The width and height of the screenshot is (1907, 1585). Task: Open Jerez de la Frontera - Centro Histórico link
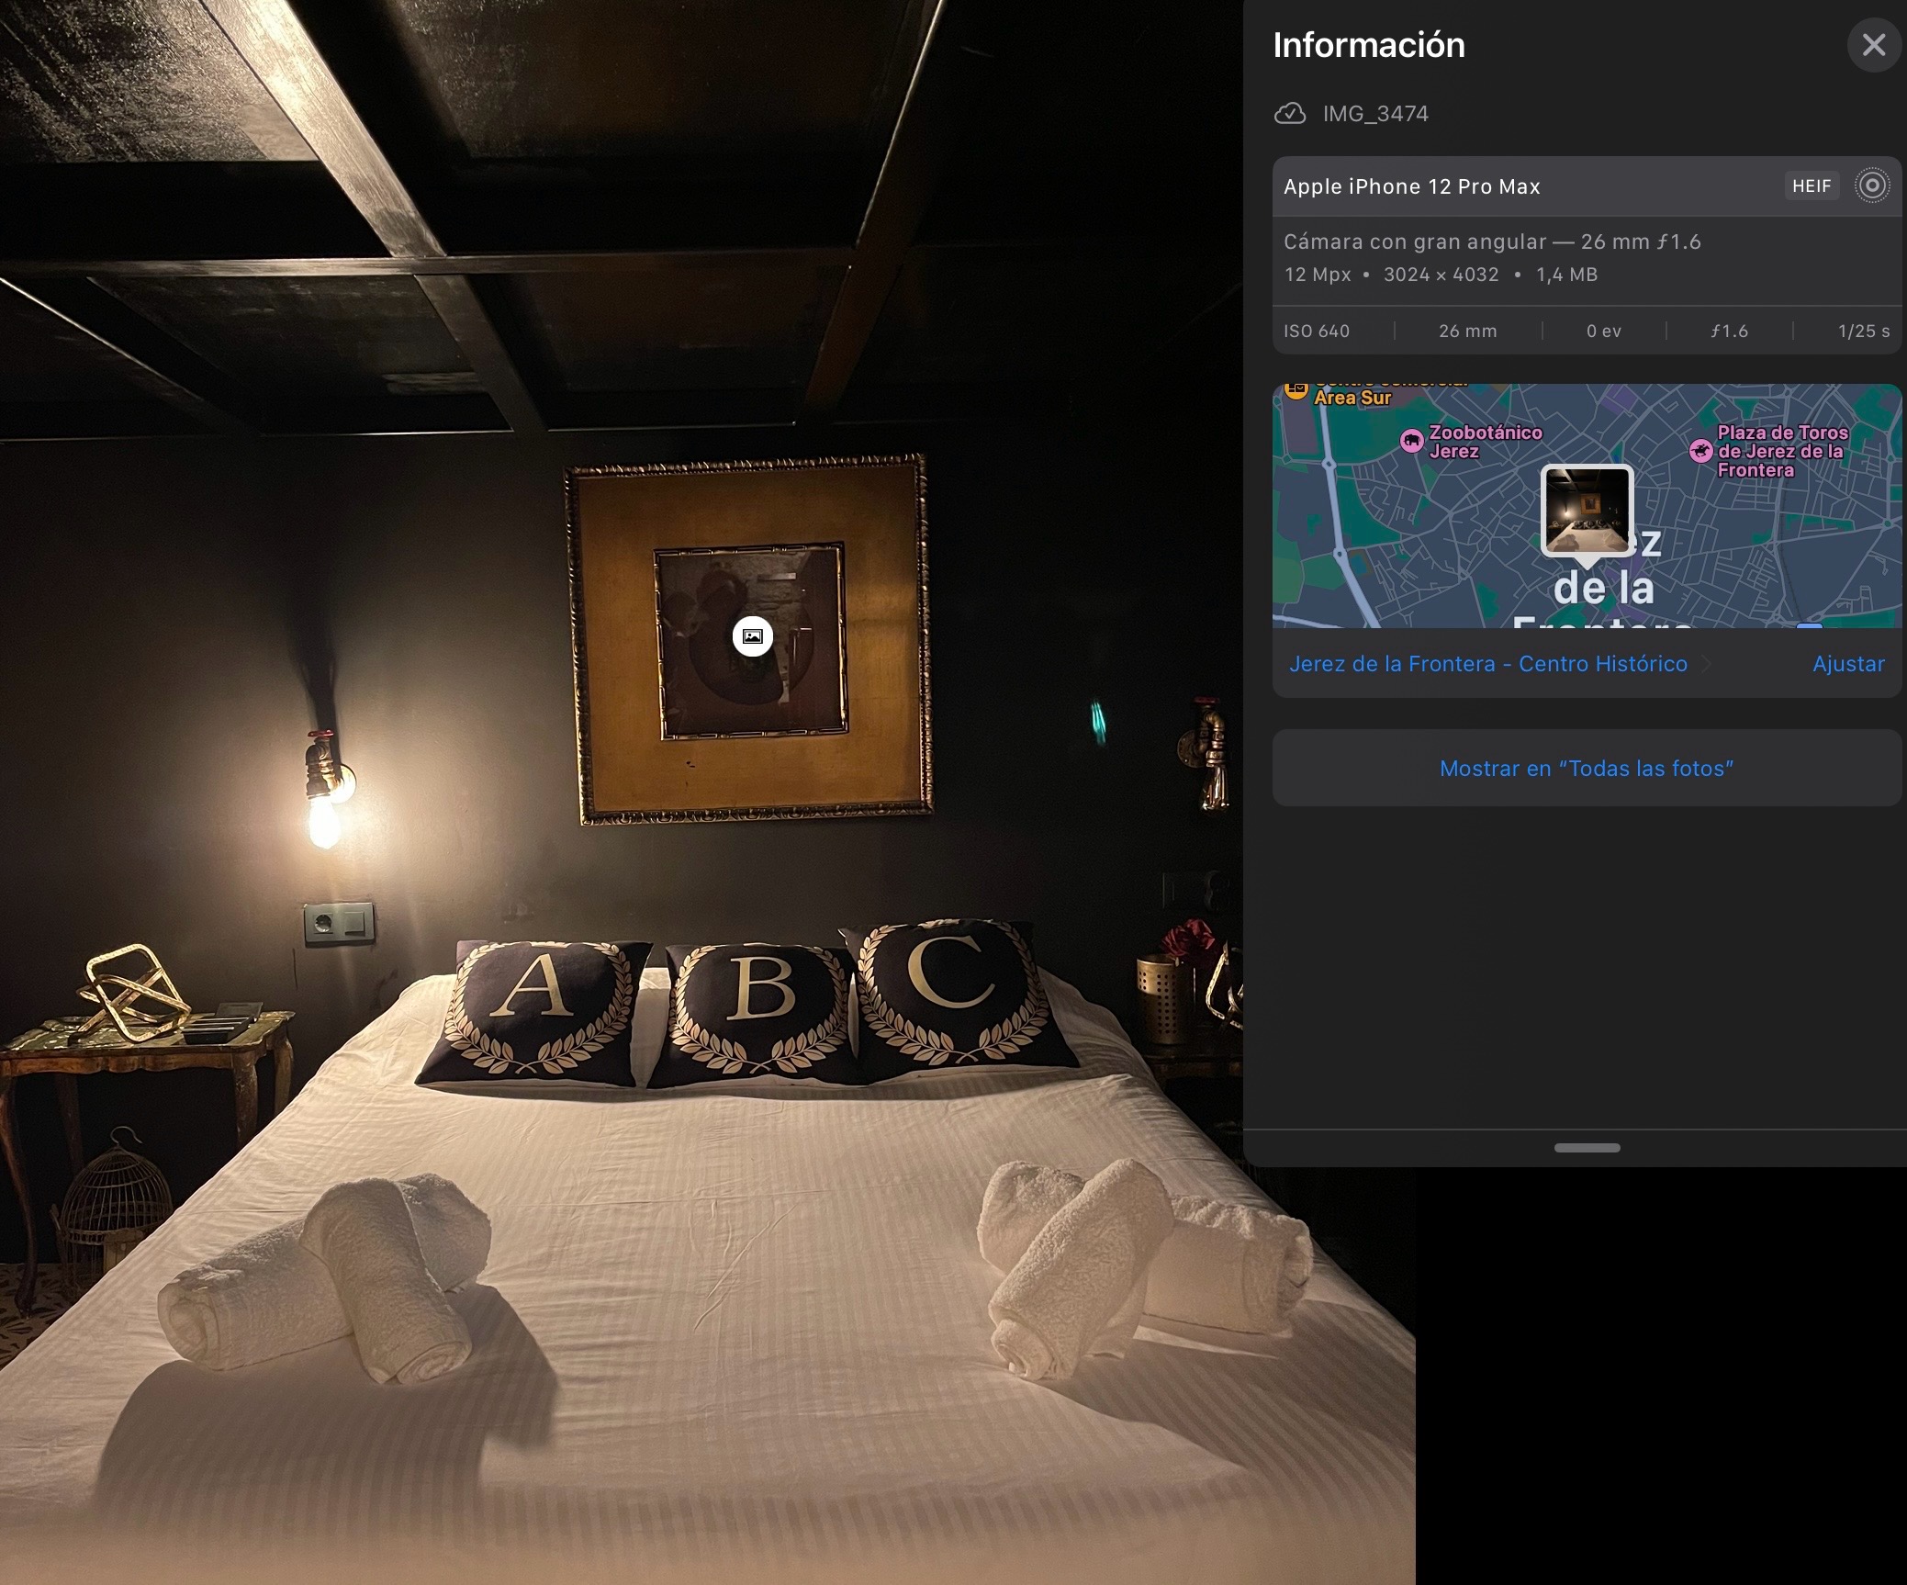pos(1487,664)
